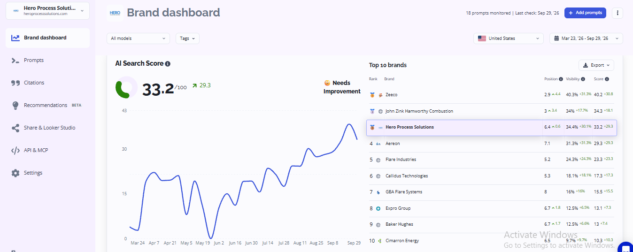This screenshot has height=252, width=633.
Task: Click the Score column info icon
Action: pyautogui.click(x=607, y=79)
